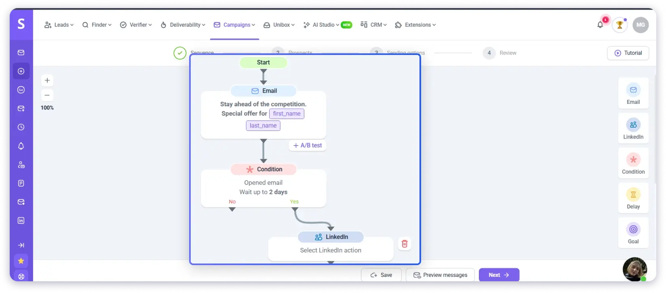666x293 pixels.
Task: Open the Finder dropdown menu
Action: point(97,25)
